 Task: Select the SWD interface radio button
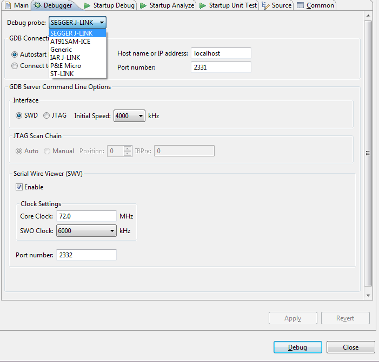tap(19, 115)
